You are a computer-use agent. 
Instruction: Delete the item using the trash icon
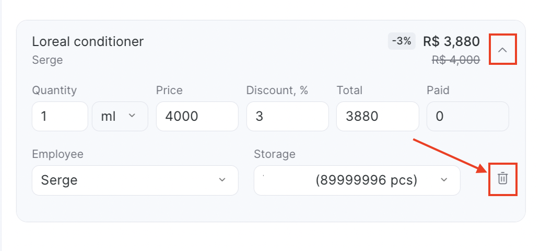pos(502,179)
